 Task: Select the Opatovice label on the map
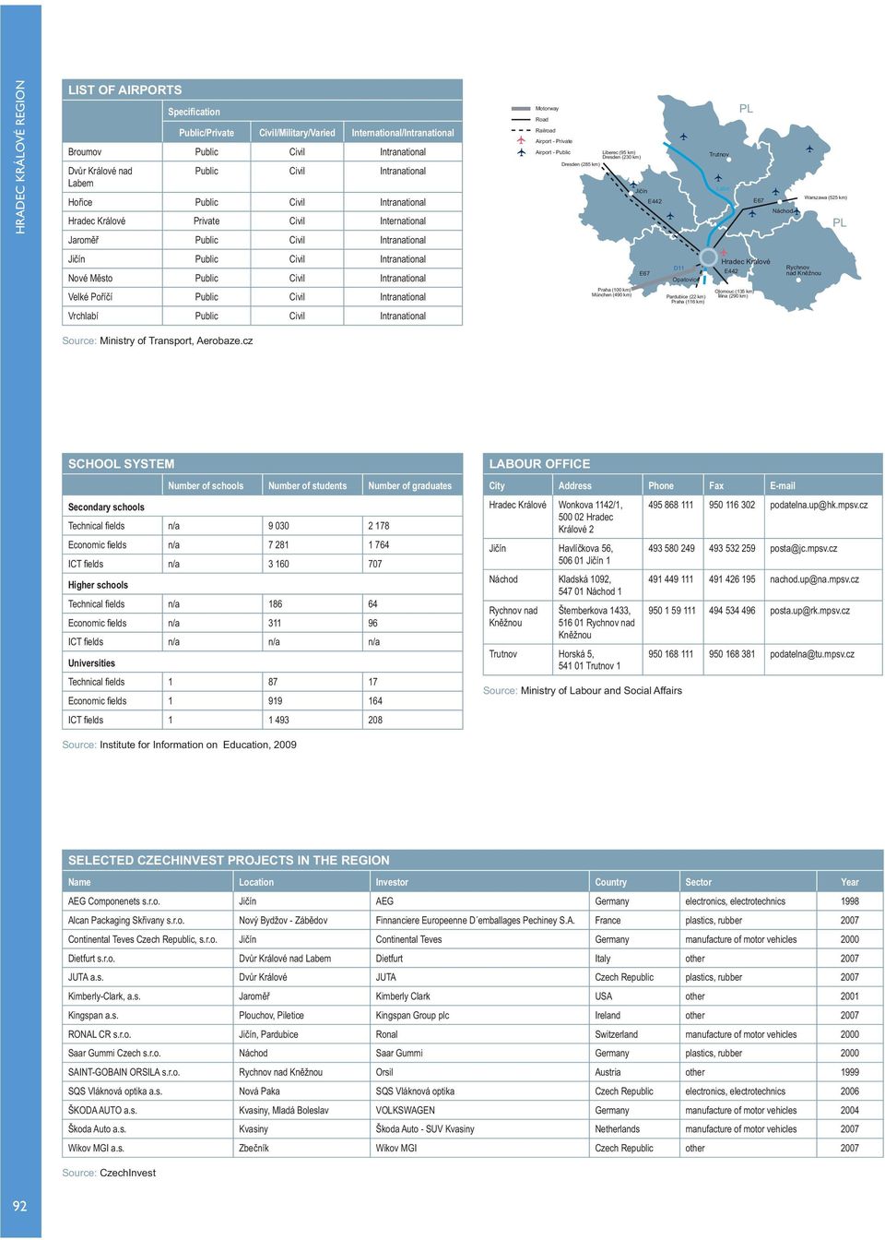coord(685,280)
